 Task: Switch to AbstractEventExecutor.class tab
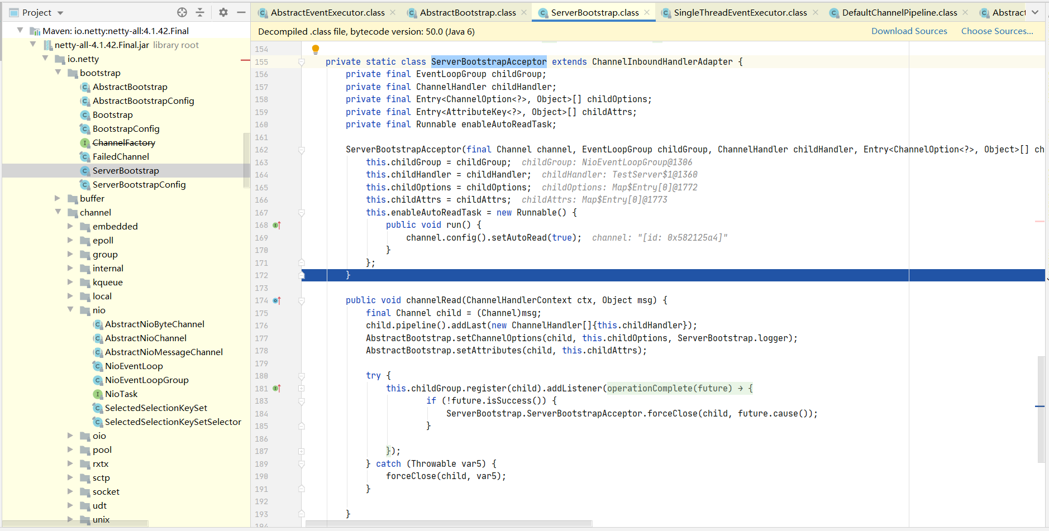click(x=327, y=12)
